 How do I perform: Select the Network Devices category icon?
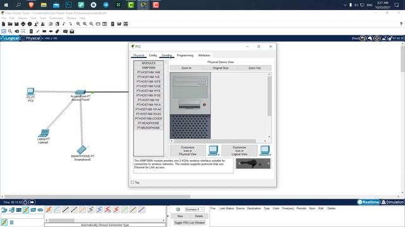(x=4, y=210)
